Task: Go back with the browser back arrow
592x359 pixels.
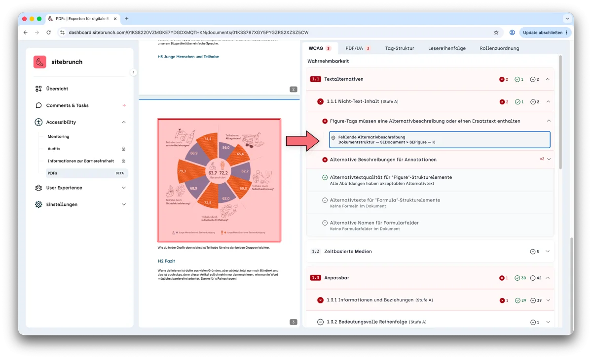Action: (x=26, y=33)
